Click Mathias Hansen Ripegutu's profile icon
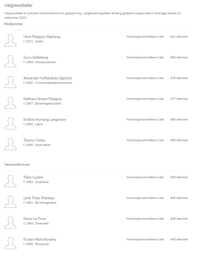Image resolution: width=200 pixels, height=256 pixels. click(10, 103)
